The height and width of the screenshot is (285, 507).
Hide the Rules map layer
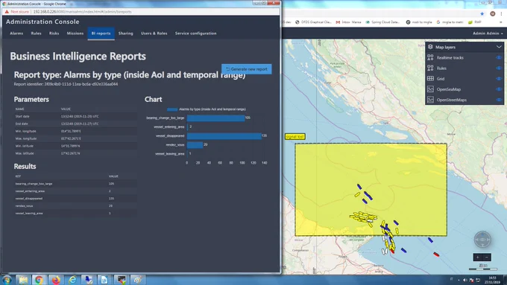(x=499, y=68)
